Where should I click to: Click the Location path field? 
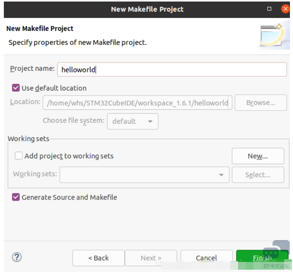[x=137, y=103]
